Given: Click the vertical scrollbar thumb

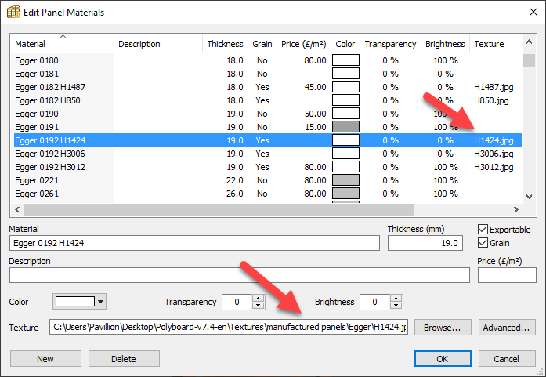Looking at the screenshot, I should coord(529,60).
